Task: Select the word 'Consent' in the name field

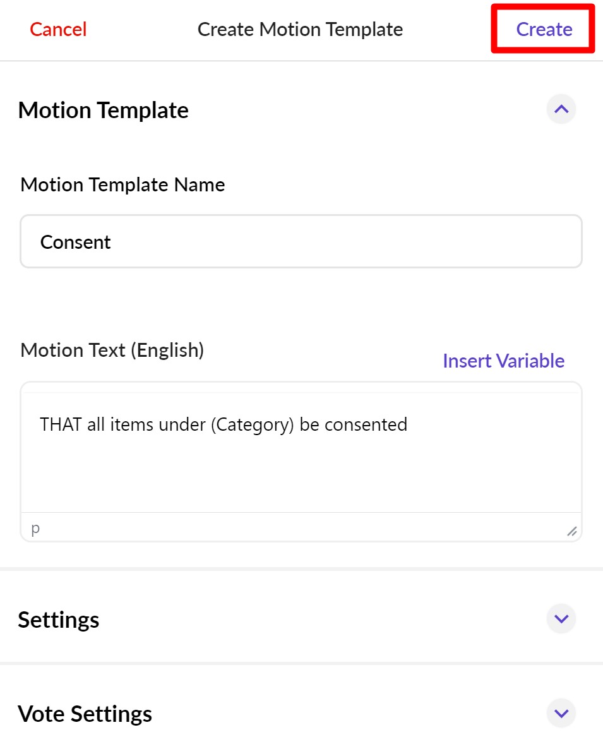Action: click(x=75, y=241)
